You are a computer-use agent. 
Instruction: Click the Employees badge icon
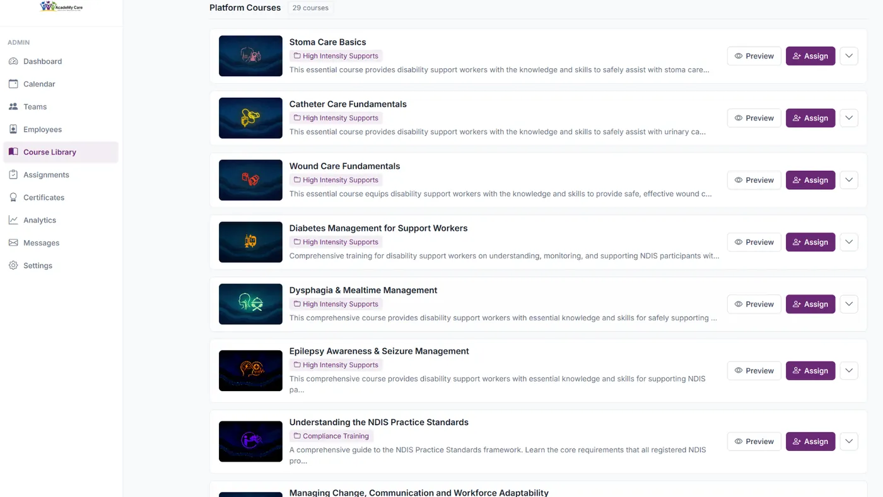coord(13,129)
